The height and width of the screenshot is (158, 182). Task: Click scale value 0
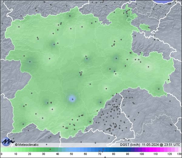(x=1, y=154)
